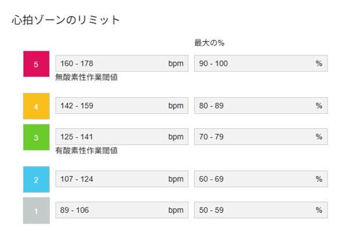
Task: Click the 80 - 89 percent field
Action: point(261,105)
